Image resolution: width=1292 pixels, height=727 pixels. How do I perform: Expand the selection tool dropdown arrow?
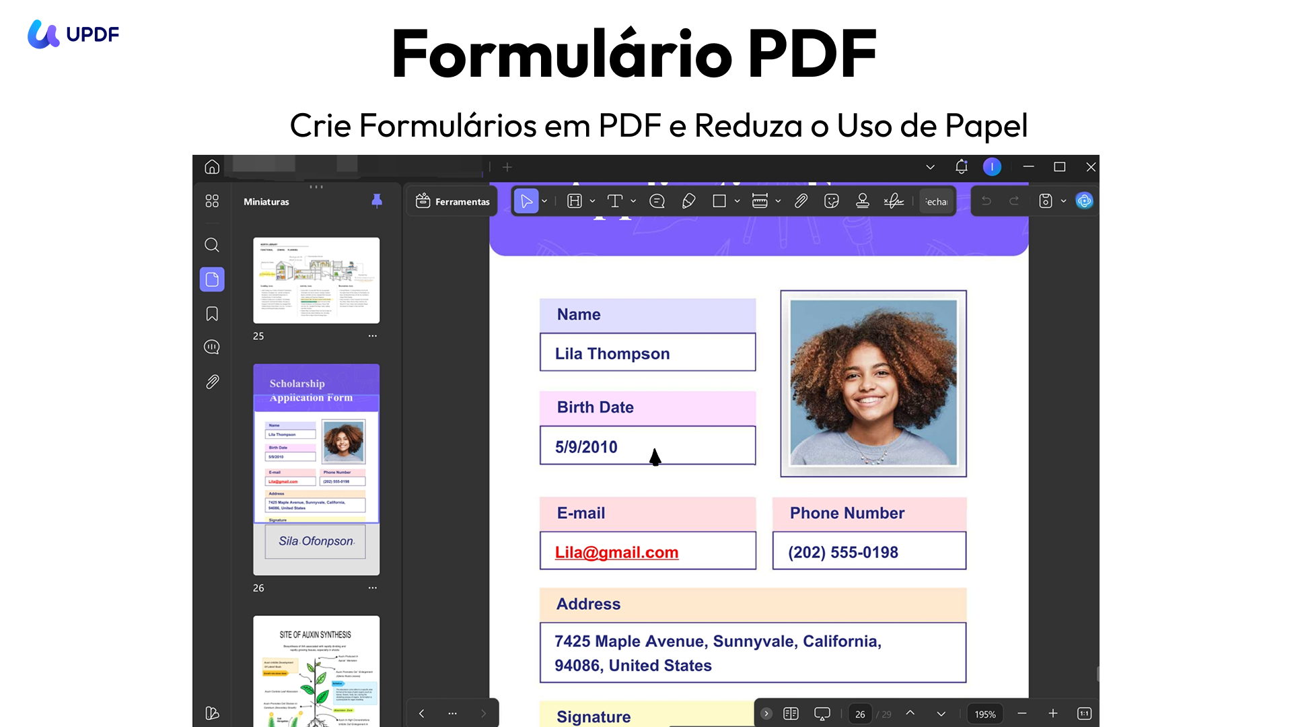[x=544, y=201]
